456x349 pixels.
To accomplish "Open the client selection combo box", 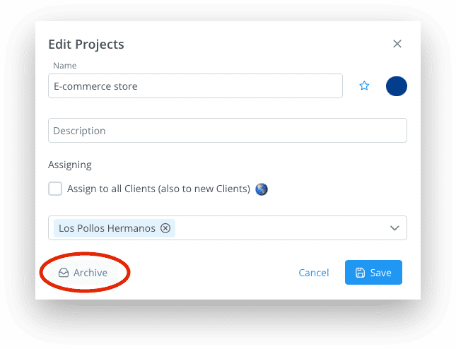I will tap(228, 227).
